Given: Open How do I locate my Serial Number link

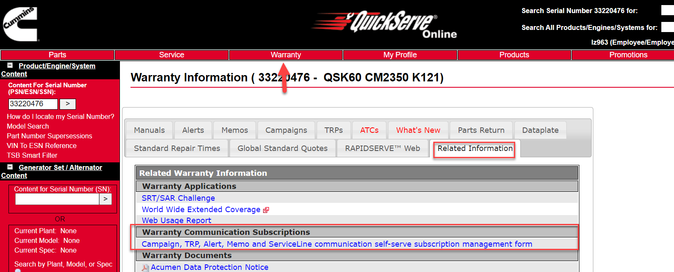Looking at the screenshot, I should (60, 117).
